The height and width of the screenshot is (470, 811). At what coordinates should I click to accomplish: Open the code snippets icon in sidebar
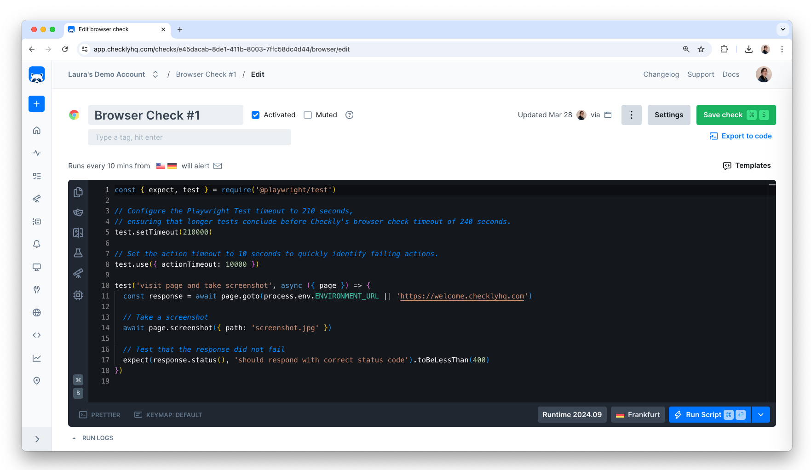point(36,335)
